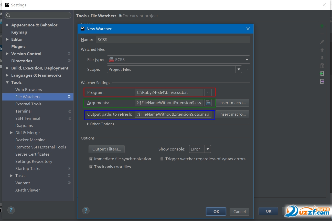Select External Tools in settings tree

(28, 104)
